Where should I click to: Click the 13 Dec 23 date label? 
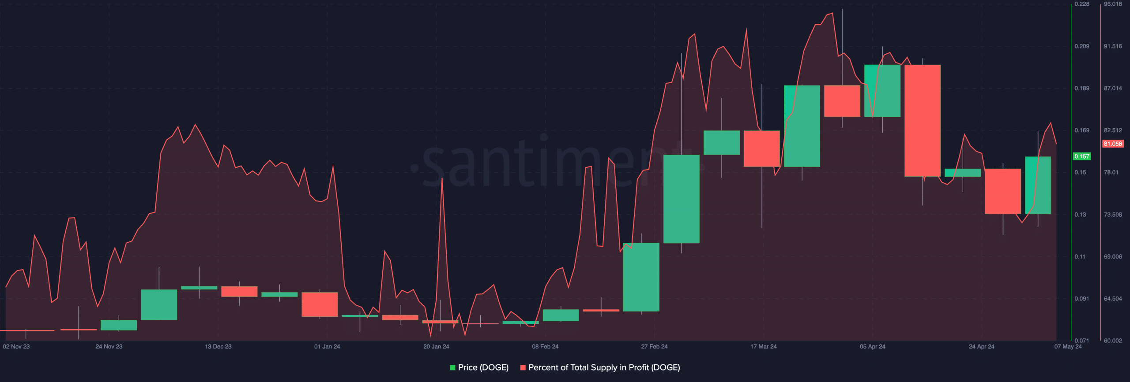tap(218, 346)
